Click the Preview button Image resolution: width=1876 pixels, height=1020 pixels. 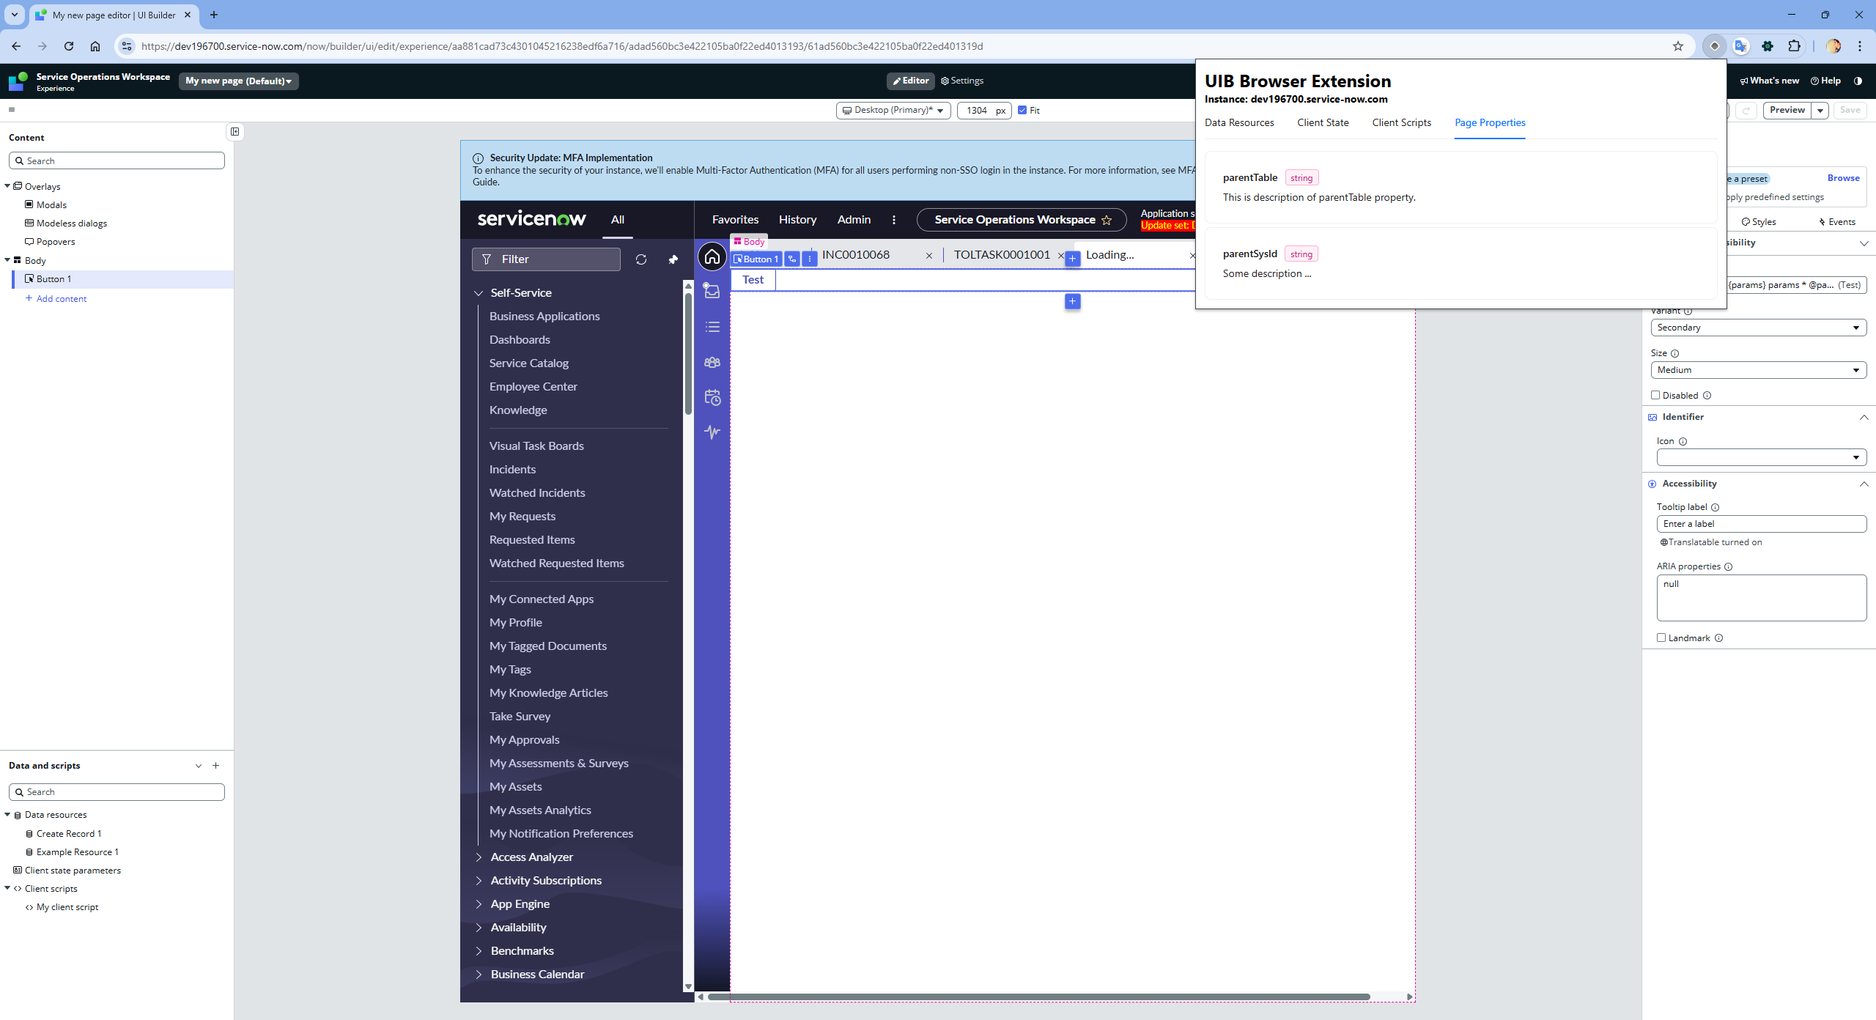[x=1787, y=110]
